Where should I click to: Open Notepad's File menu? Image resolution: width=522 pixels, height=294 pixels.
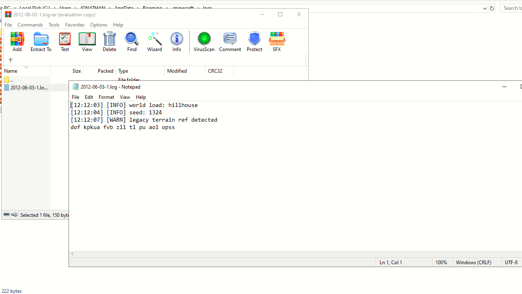(x=75, y=97)
